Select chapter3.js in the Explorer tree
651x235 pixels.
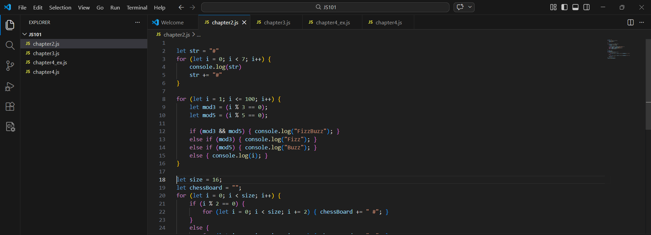[x=84, y=53]
